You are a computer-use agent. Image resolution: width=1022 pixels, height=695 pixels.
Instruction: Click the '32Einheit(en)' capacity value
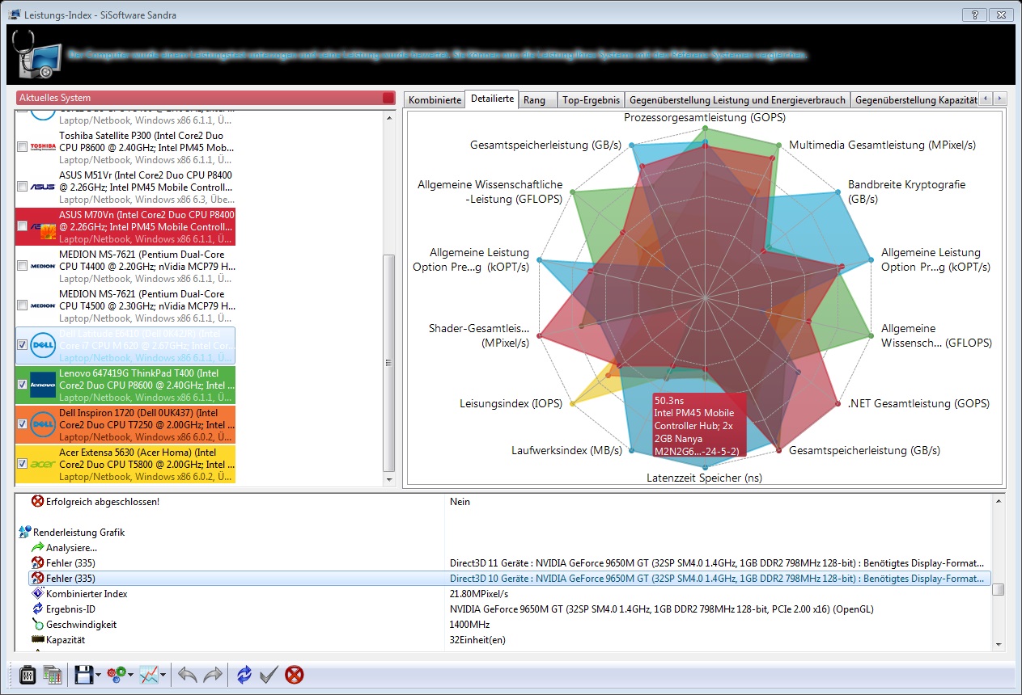coord(477,639)
